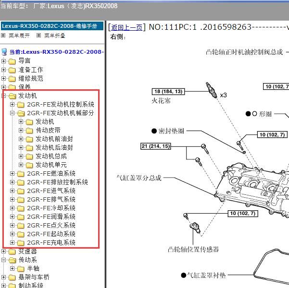289x288 pixels.
Task: Click the 变速器 folder icon
Action: tap(12, 252)
